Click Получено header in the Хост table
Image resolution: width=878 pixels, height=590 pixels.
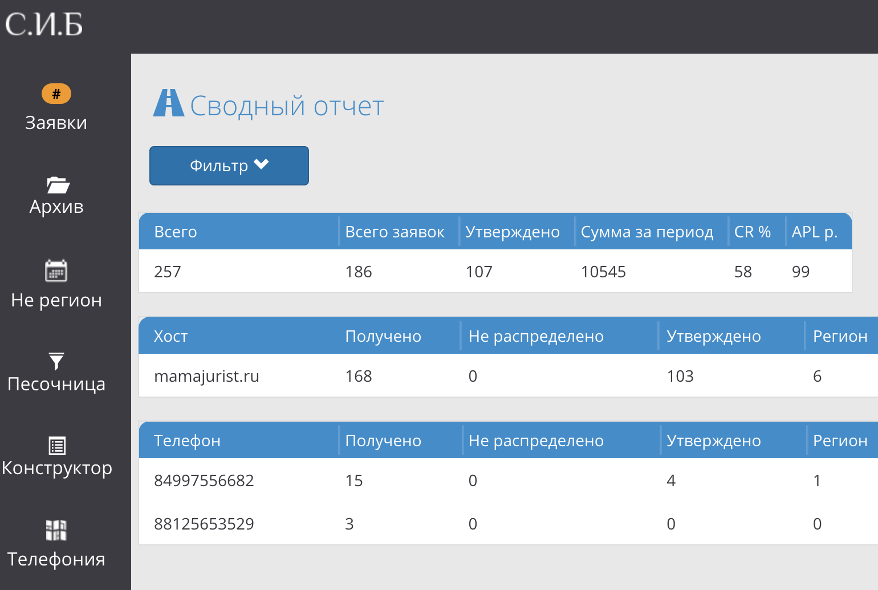tap(383, 336)
